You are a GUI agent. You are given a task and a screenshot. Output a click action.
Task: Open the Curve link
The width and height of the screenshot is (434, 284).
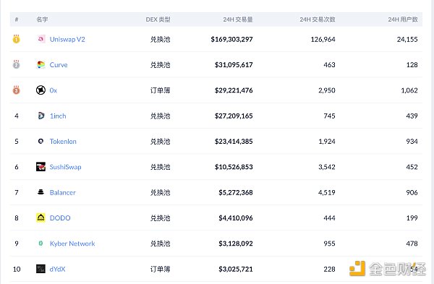(59, 65)
